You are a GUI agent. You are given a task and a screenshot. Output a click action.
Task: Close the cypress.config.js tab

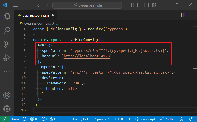tap(53, 15)
